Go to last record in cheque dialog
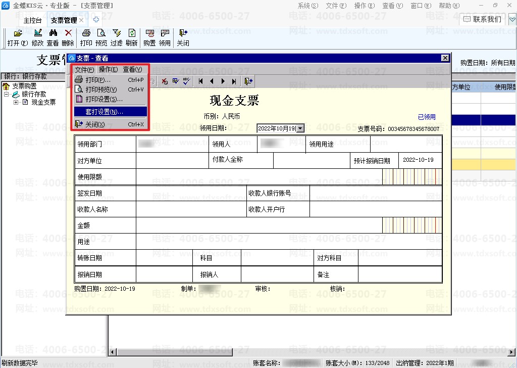The image size is (517, 368). 234,81
